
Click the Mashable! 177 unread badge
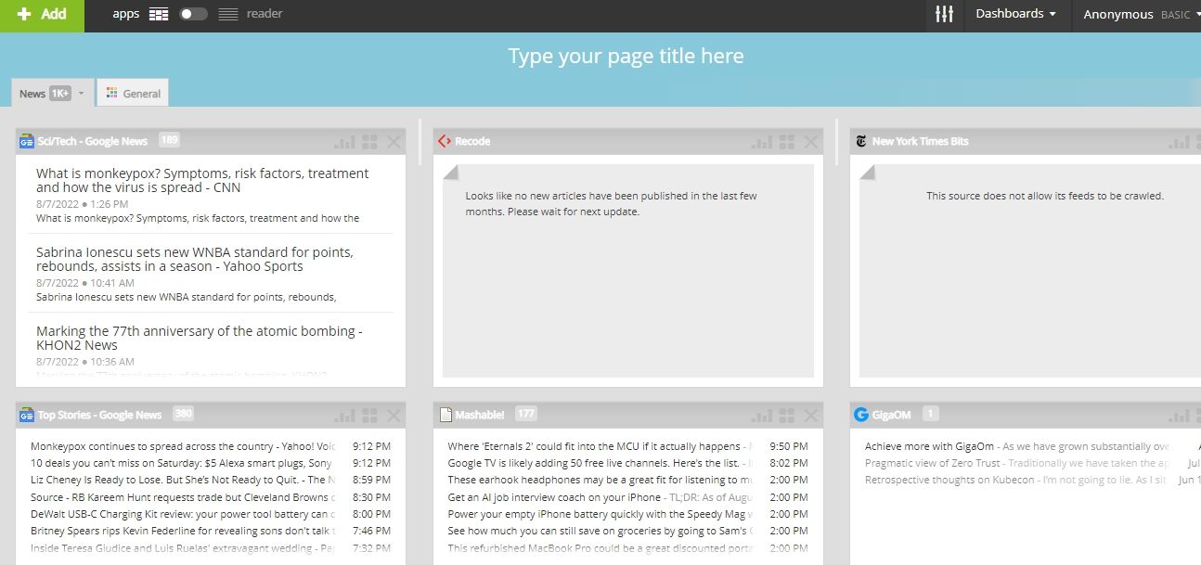coord(525,414)
